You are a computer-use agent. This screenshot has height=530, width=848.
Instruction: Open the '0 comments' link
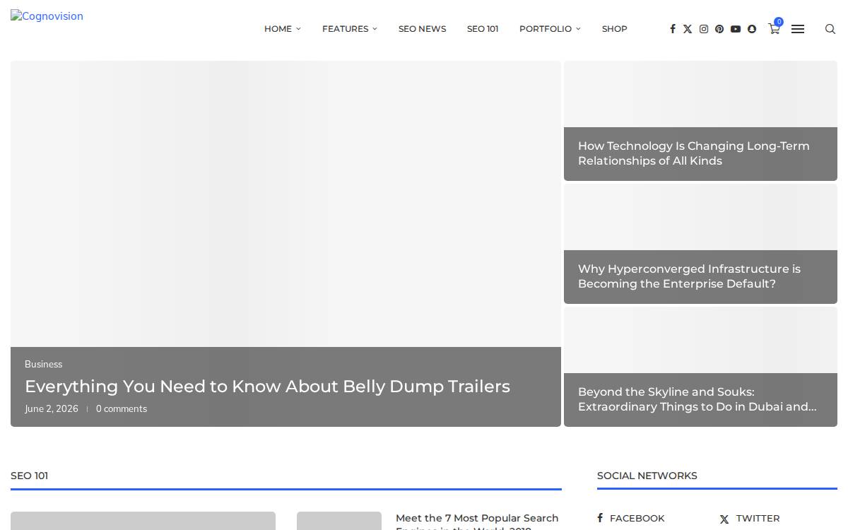coord(122,408)
